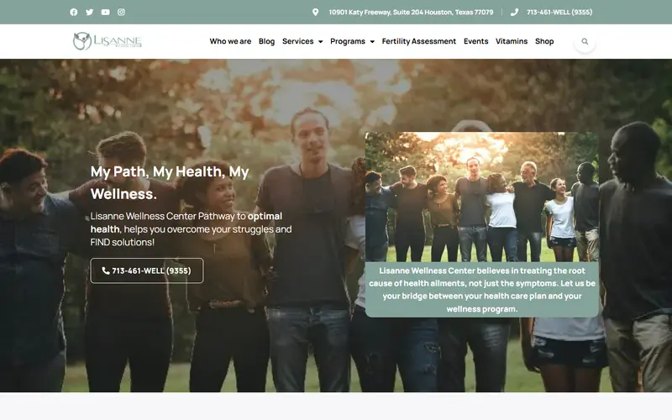Click the phone icon in top bar
The width and height of the screenshot is (672, 420).
[514, 12]
